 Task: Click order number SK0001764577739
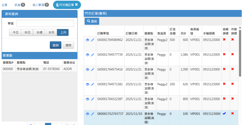tap(110, 55)
